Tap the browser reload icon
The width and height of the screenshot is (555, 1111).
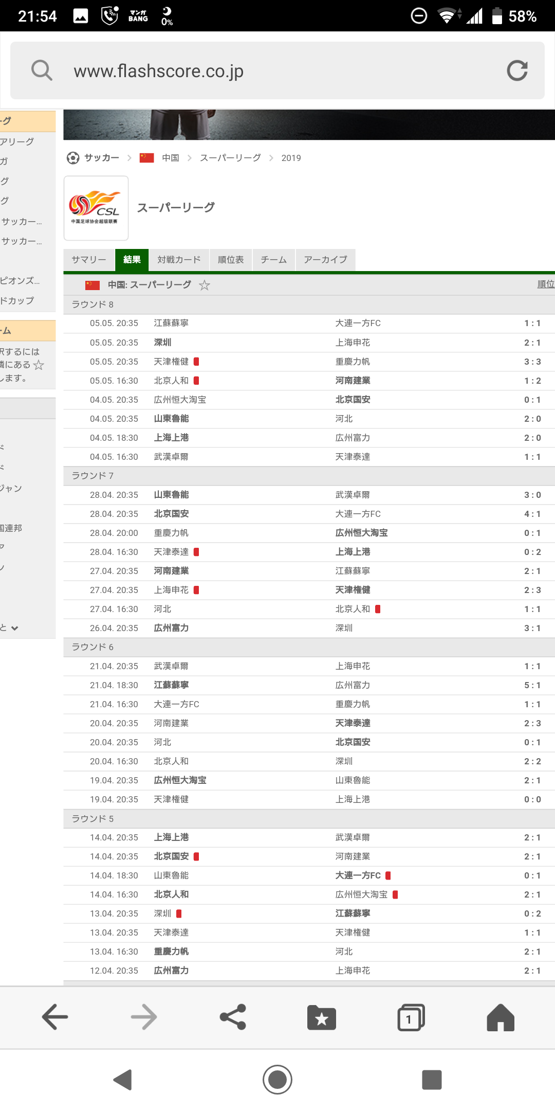517,70
